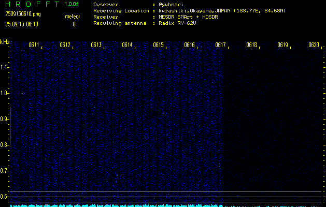The width and height of the screenshot is (326, 207).
Task: Click the filename 2509130610.png
Action: click(23, 14)
